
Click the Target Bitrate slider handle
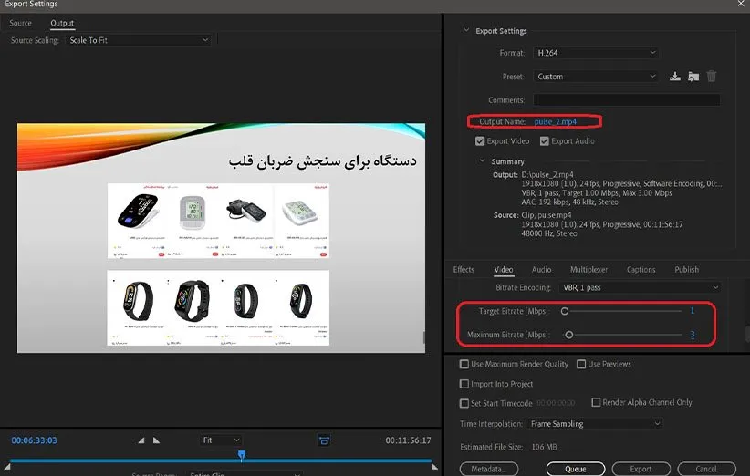(x=565, y=311)
